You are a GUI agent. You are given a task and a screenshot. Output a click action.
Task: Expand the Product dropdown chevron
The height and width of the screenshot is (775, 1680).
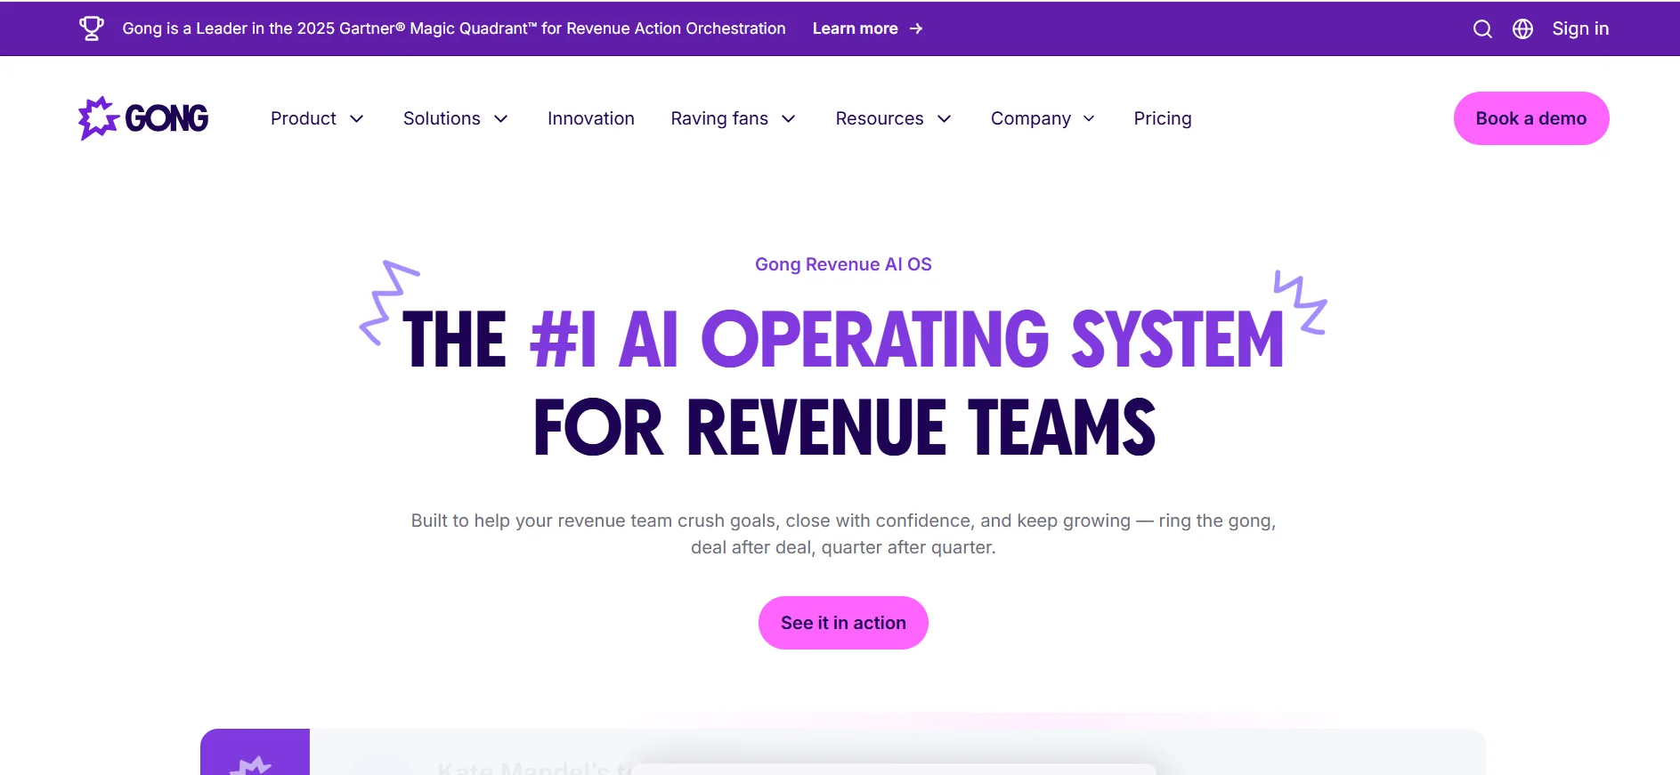357,119
